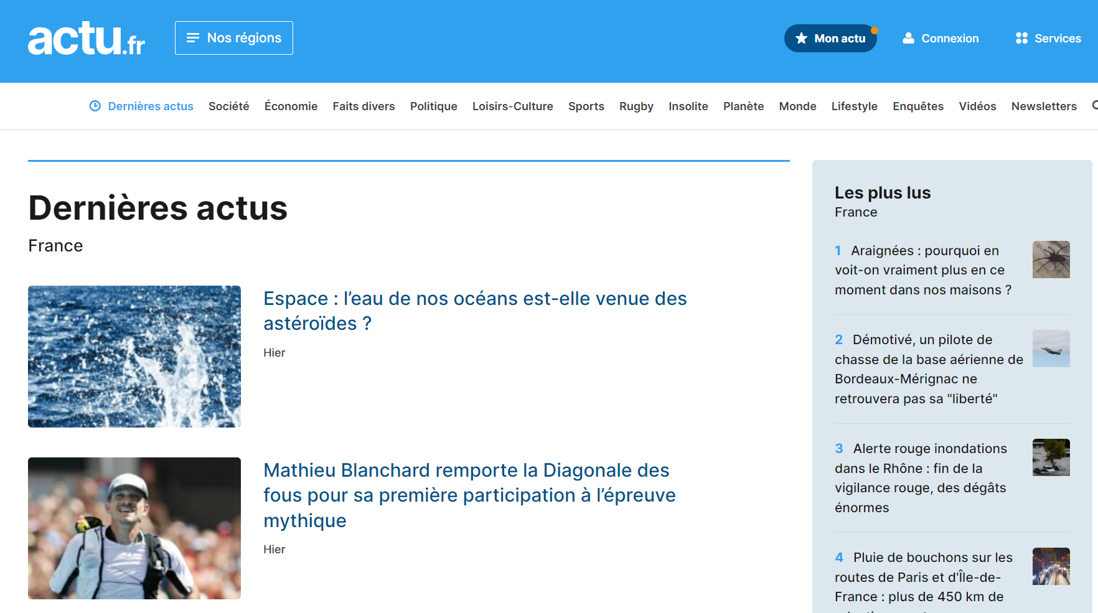The image size is (1098, 613).
Task: Open Pluie de bouchons Paris traffic article
Action: (924, 581)
